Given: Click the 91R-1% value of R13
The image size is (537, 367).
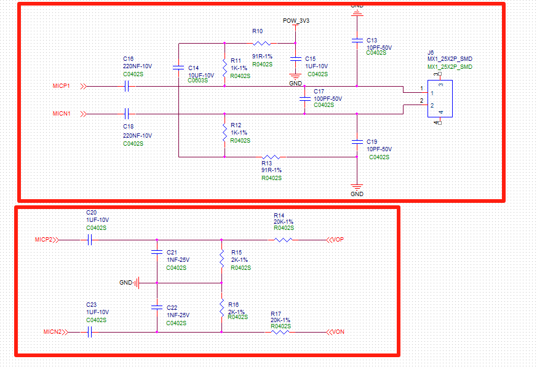Looking at the screenshot, I should 272,170.
